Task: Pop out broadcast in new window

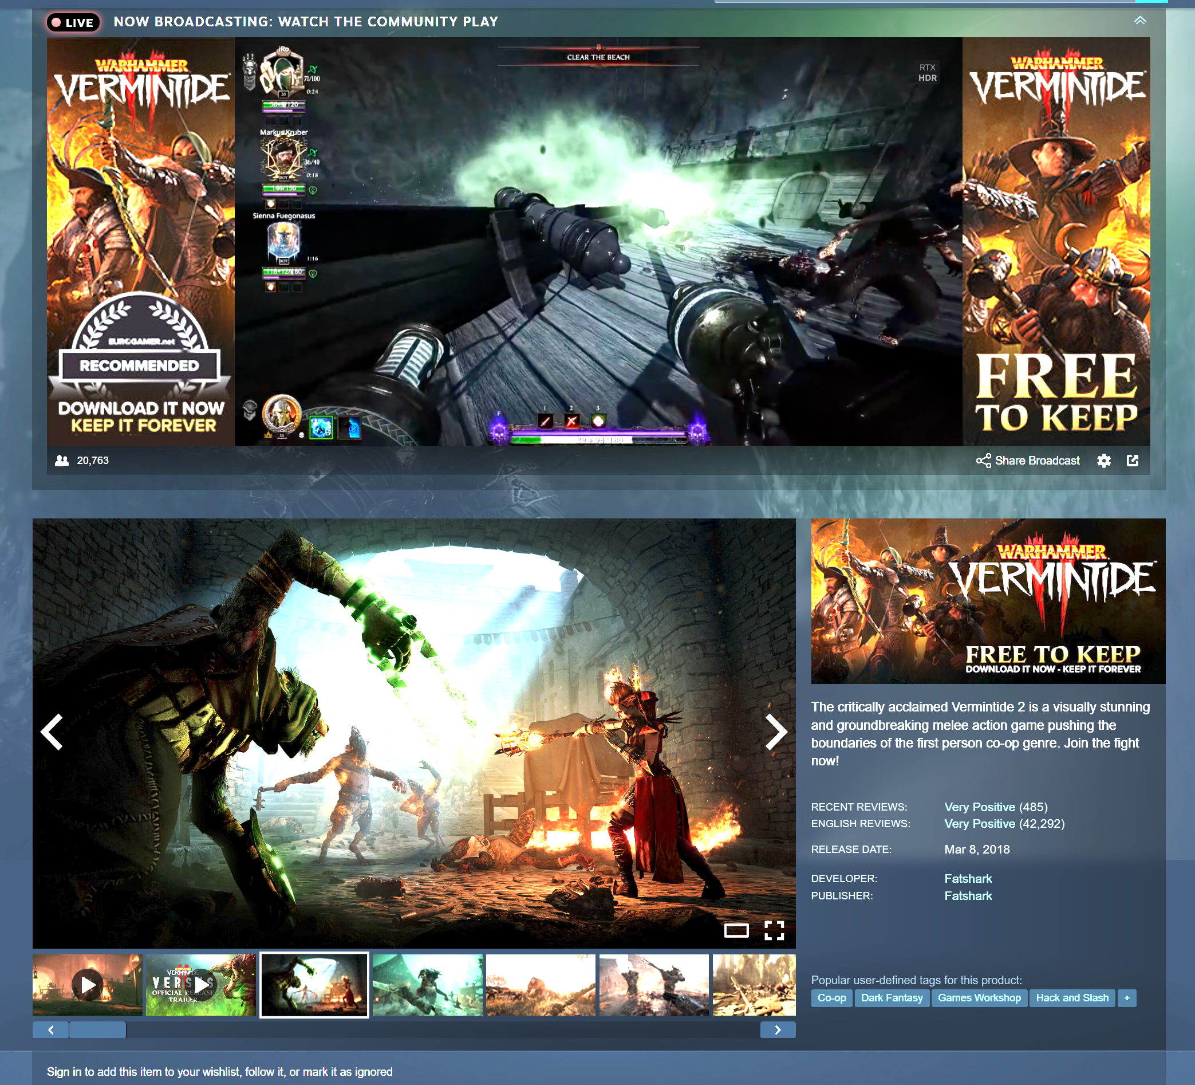Action: (1132, 461)
